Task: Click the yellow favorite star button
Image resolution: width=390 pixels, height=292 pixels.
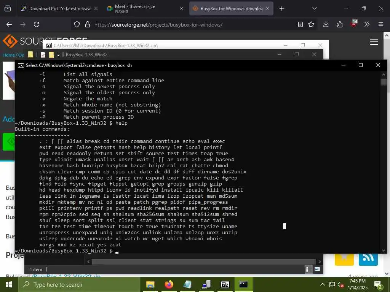Action: pos(344,259)
